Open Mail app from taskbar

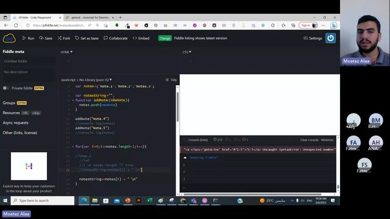(x=116, y=201)
